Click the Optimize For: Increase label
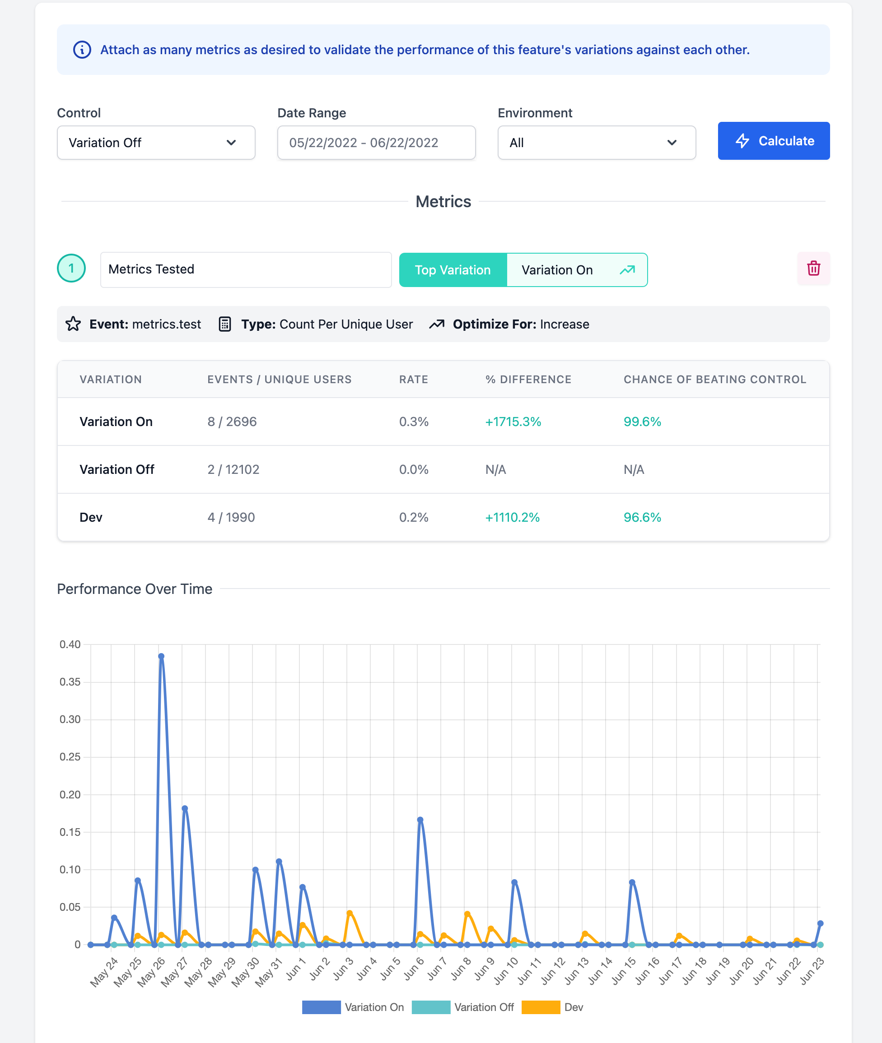This screenshot has height=1043, width=882. [521, 324]
